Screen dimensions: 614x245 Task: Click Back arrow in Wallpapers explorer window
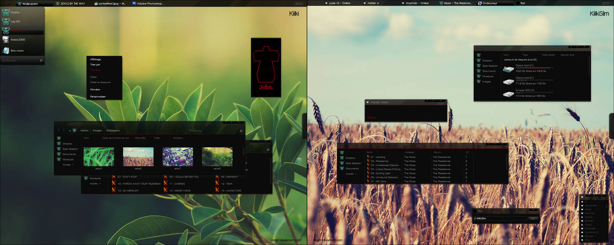click(x=59, y=130)
